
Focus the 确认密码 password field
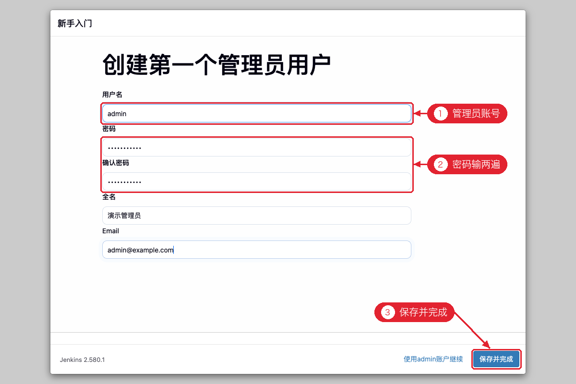click(256, 181)
